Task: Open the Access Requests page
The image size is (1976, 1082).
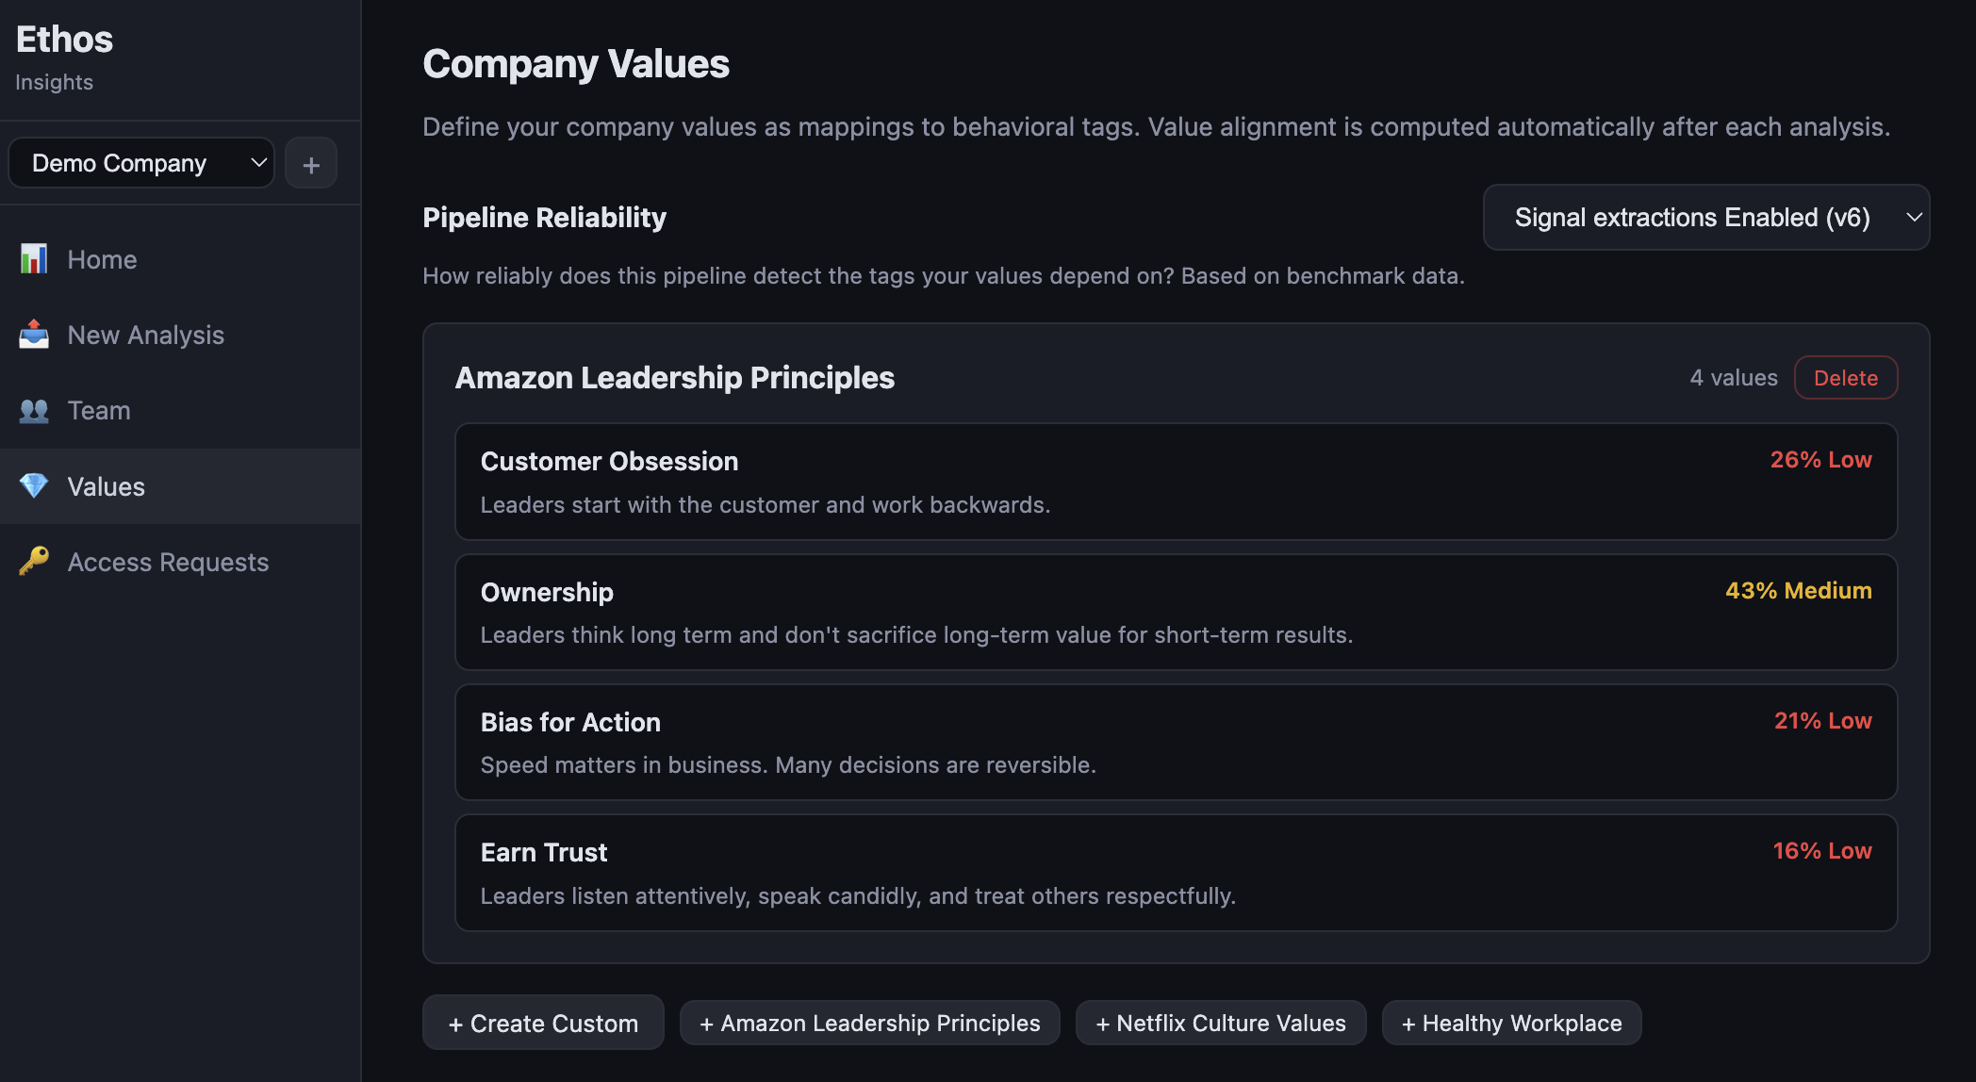Action: (168, 562)
